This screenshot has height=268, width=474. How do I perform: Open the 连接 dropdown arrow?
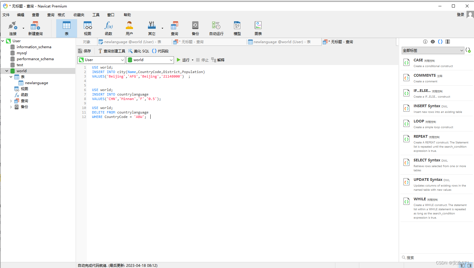click(x=23, y=28)
